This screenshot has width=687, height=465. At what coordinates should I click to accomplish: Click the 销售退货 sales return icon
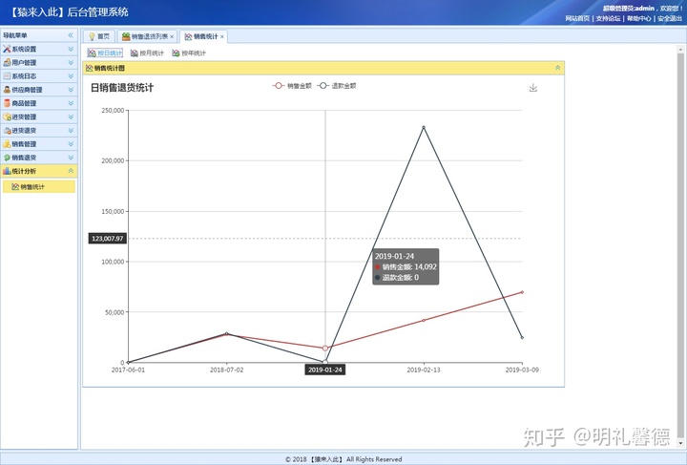point(7,158)
